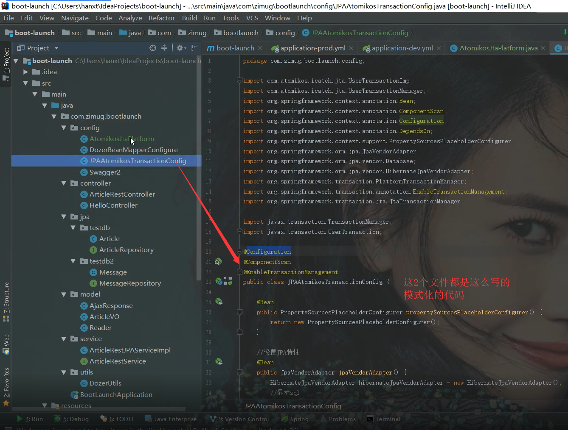
Task: Collapse the service package
Action: click(x=64, y=338)
